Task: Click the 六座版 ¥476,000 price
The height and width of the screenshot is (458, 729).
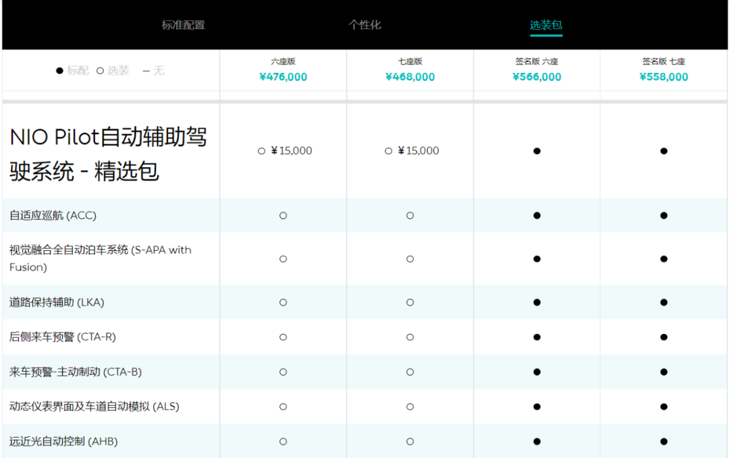Action: (x=283, y=77)
